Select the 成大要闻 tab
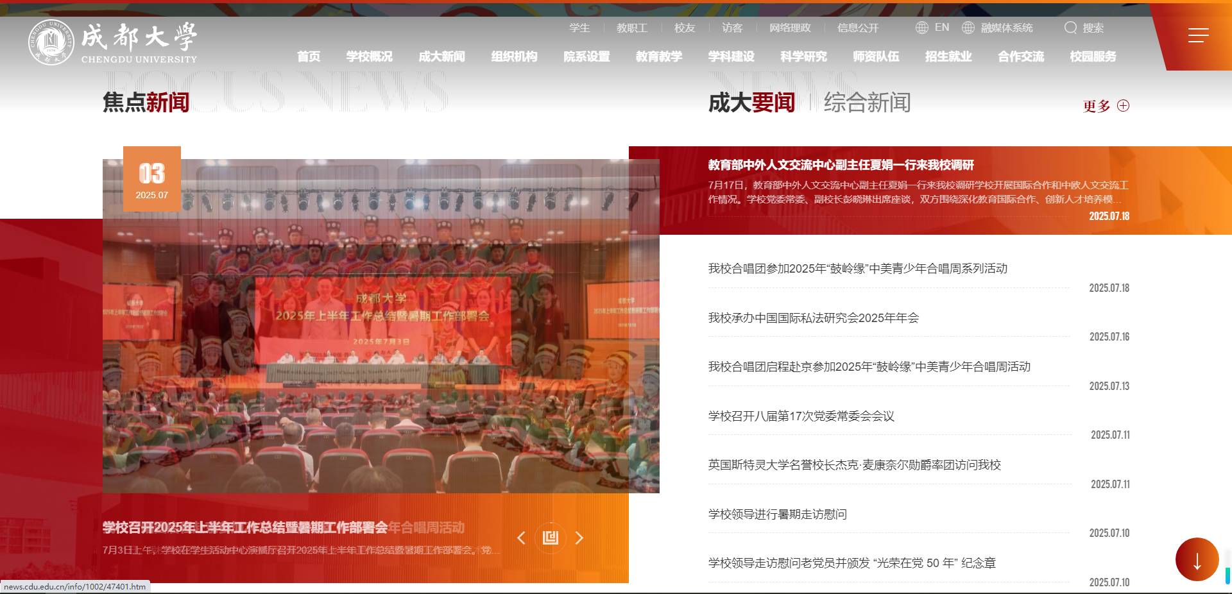 pyautogui.click(x=751, y=103)
